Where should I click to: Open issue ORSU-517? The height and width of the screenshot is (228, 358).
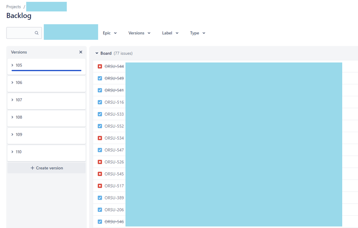[114, 186]
